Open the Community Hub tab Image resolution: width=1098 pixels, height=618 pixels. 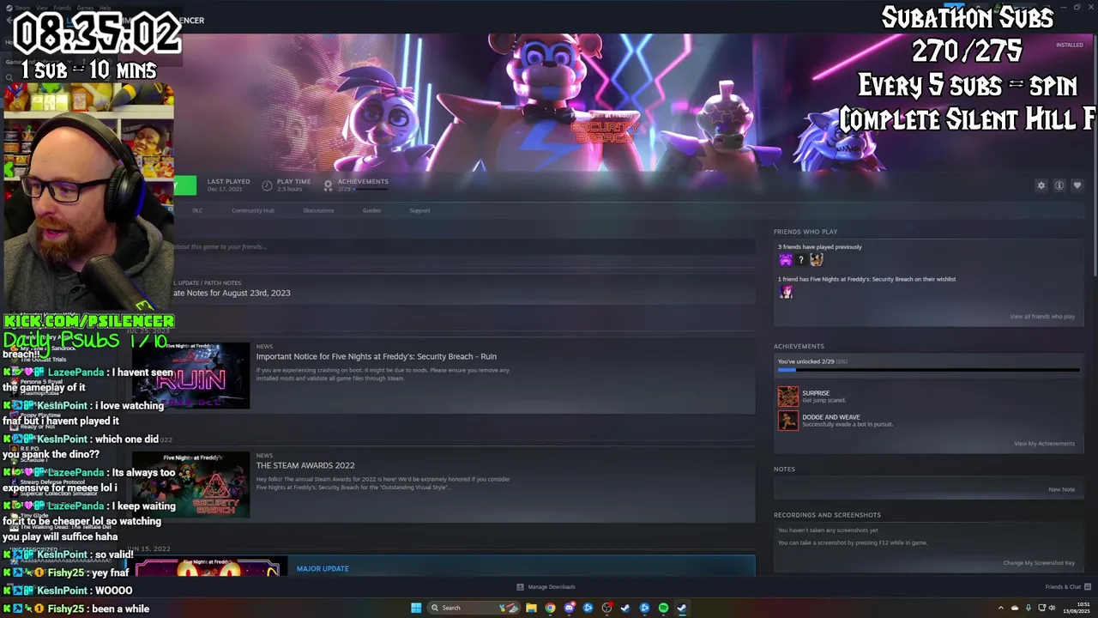point(253,210)
